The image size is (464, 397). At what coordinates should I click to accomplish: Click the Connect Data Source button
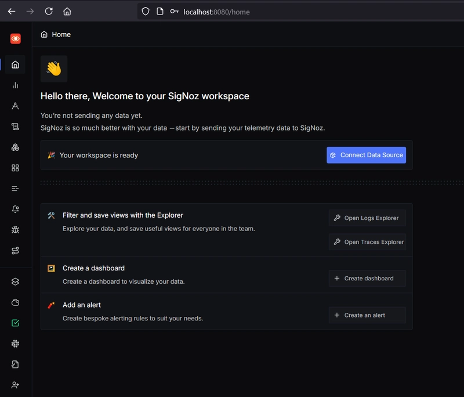(367, 155)
